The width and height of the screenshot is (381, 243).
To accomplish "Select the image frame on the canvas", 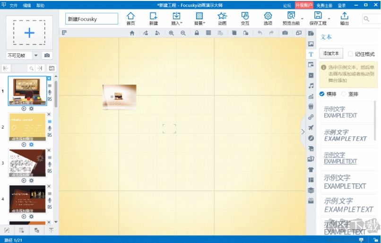I will 119,97.
